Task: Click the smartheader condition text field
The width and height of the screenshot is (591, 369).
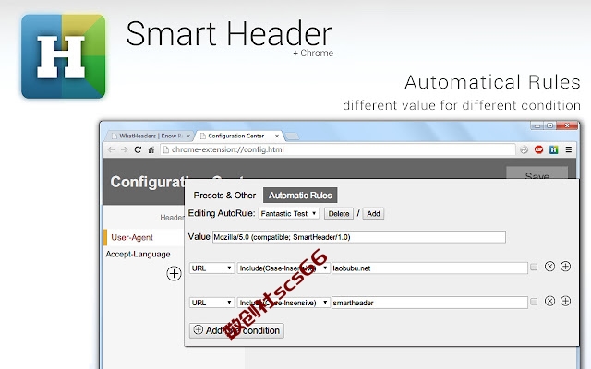Action: coord(429,303)
